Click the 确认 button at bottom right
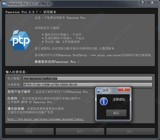 pyautogui.click(x=131, y=131)
